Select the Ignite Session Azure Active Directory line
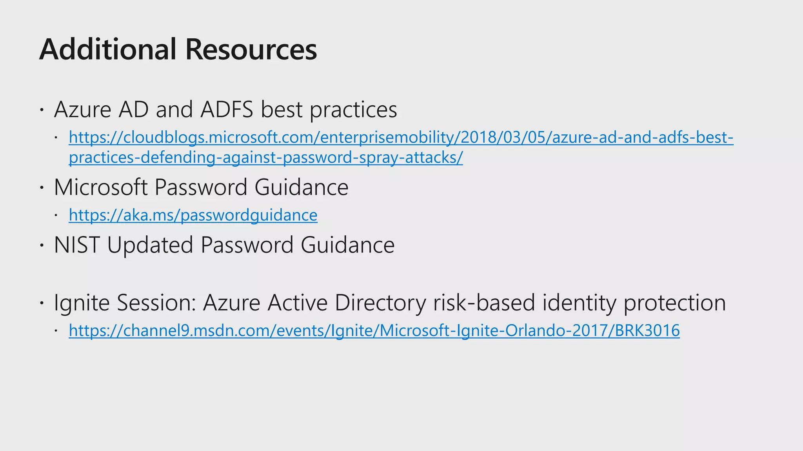 pos(390,303)
